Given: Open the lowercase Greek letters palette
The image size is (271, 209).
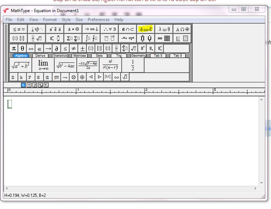Looking at the screenshot, I should [x=164, y=29].
